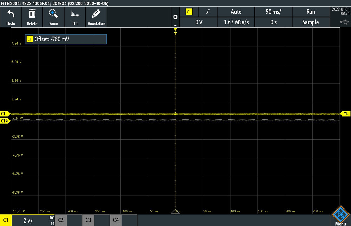
Task: Click the yellow C1 trigger source box
Action: point(189,12)
